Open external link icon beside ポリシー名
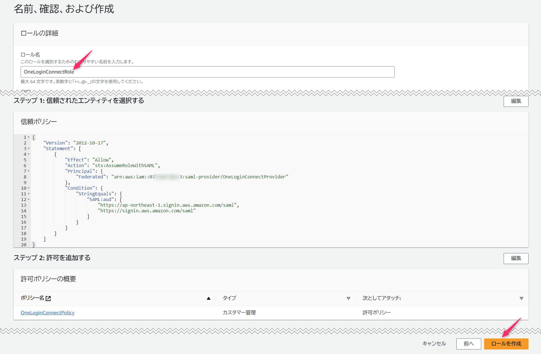 pos(48,298)
